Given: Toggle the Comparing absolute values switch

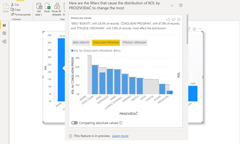Looking at the screenshot, I should [74, 123].
